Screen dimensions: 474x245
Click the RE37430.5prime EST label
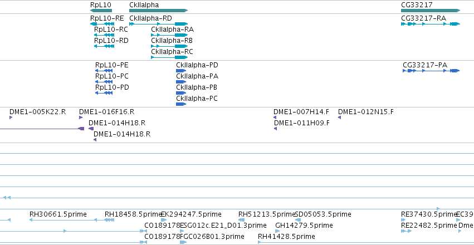pos(429,214)
